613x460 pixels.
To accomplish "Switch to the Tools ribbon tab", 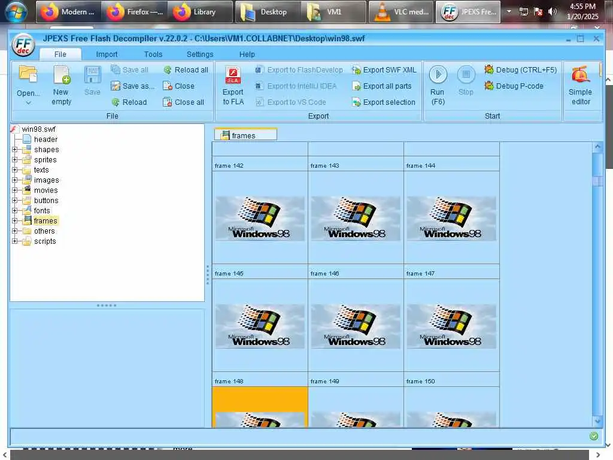I will [153, 54].
